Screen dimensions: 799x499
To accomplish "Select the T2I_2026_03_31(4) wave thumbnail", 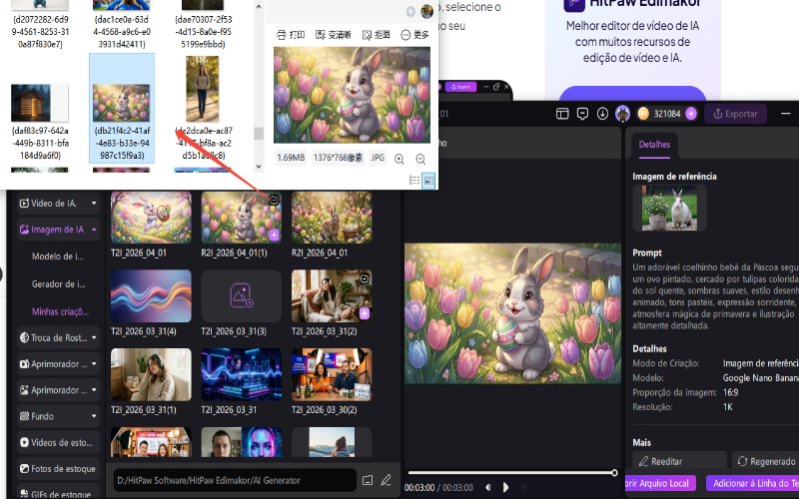I will pyautogui.click(x=152, y=295).
